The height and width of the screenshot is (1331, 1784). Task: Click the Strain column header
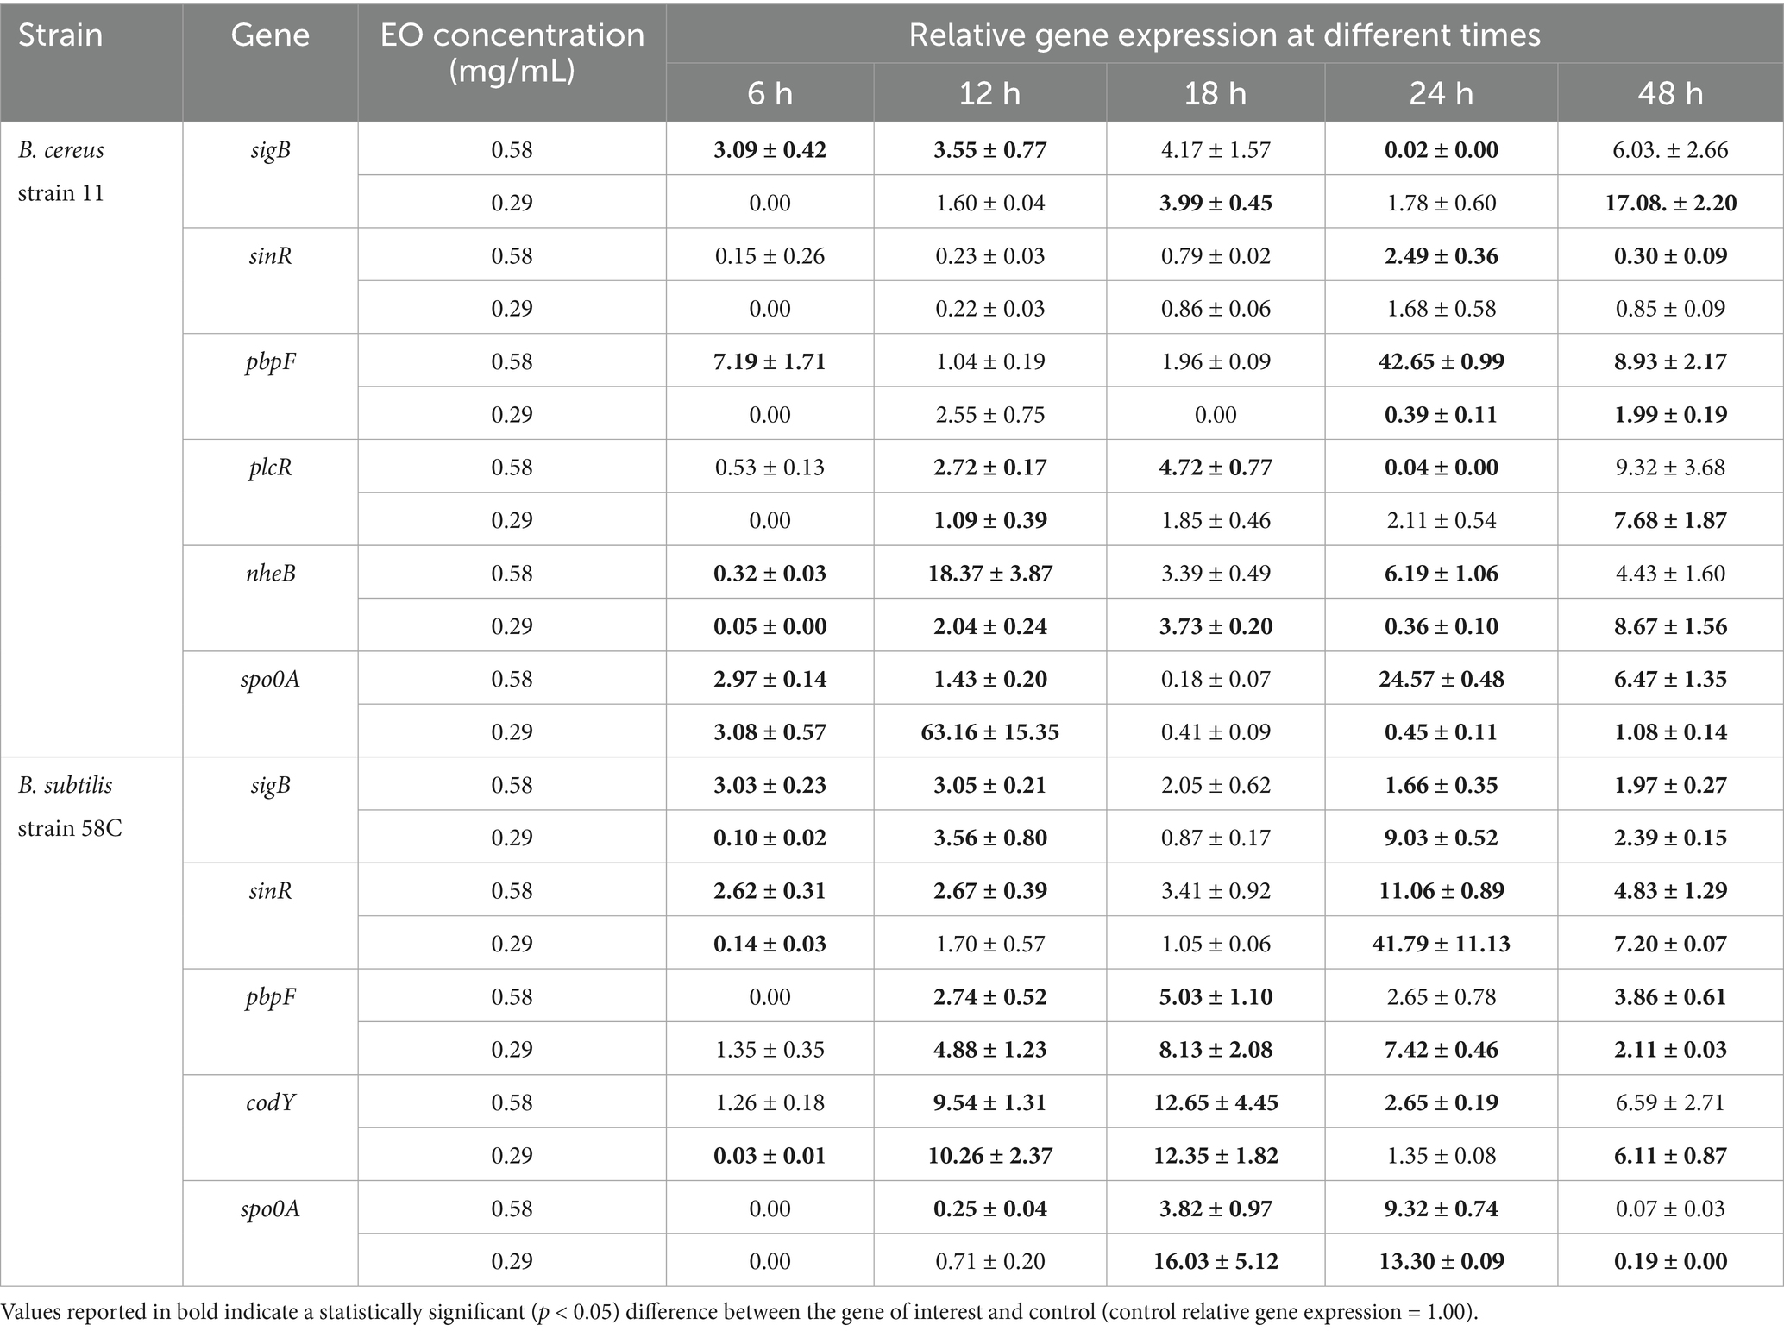point(60,35)
